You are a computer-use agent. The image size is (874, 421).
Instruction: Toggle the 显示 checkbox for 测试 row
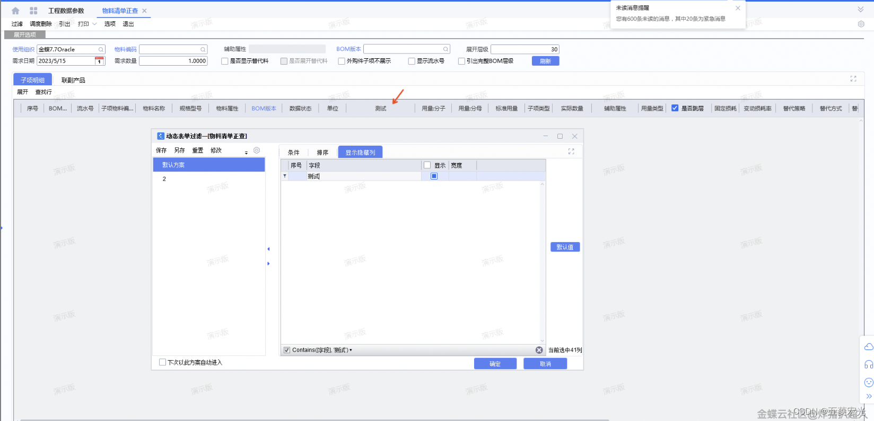point(434,176)
